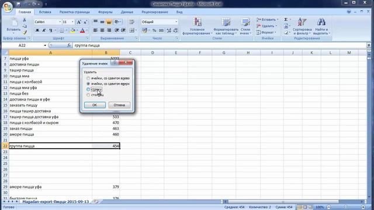
Task: Select the Magadan-export-Пицца-2015-09-13 sheet tab
Action: (x=56, y=202)
